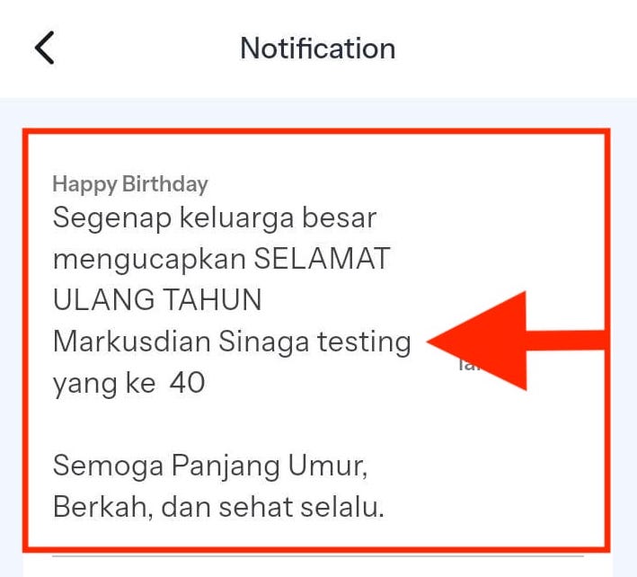Click the age number 40
637x577 pixels.
point(187,383)
